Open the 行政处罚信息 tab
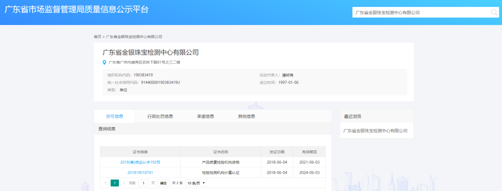Viewport: 502px width, 191px height. [x=160, y=116]
